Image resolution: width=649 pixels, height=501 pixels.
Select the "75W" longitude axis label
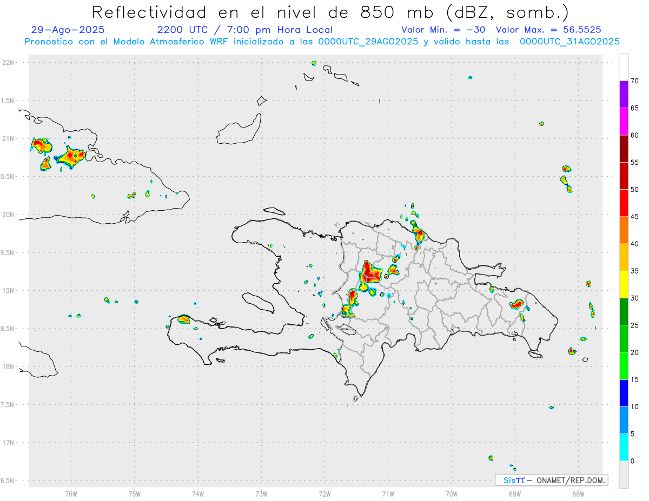(135, 493)
